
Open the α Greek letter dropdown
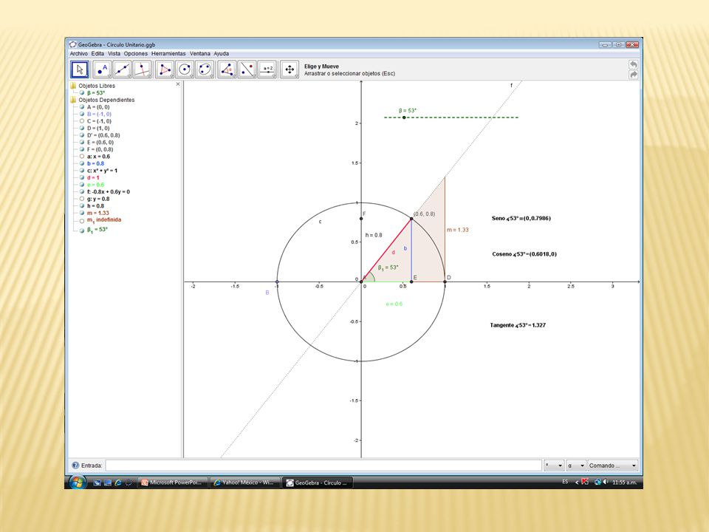coord(576,465)
